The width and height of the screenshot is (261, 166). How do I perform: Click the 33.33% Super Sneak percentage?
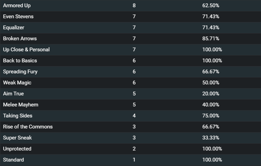click(x=211, y=138)
